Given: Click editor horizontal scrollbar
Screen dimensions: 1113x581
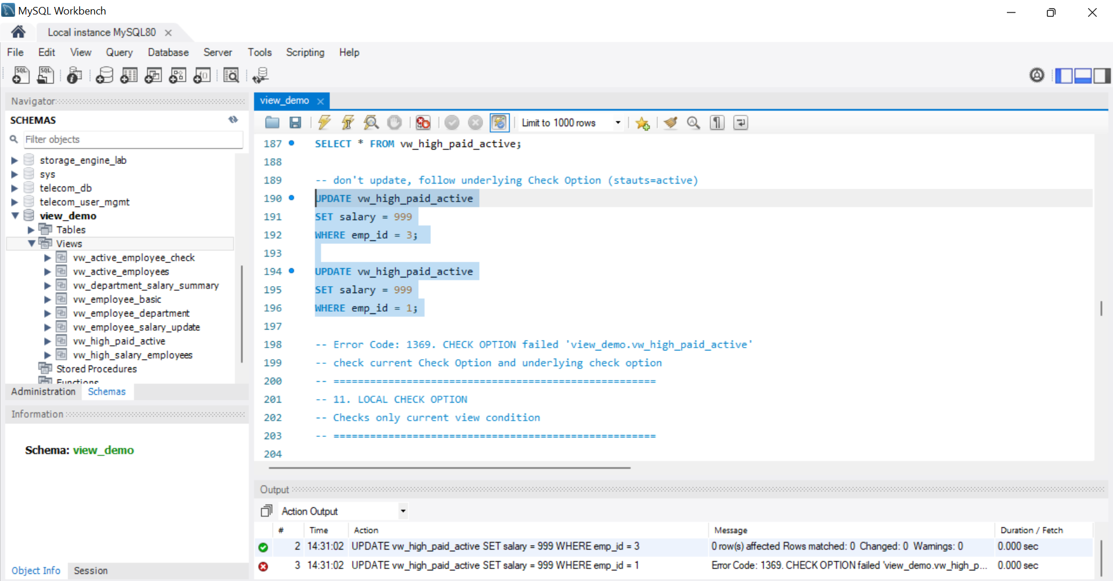Looking at the screenshot, I should click(x=449, y=467).
